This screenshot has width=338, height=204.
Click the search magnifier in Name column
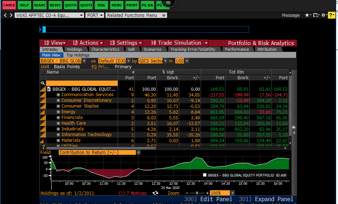(x=43, y=83)
